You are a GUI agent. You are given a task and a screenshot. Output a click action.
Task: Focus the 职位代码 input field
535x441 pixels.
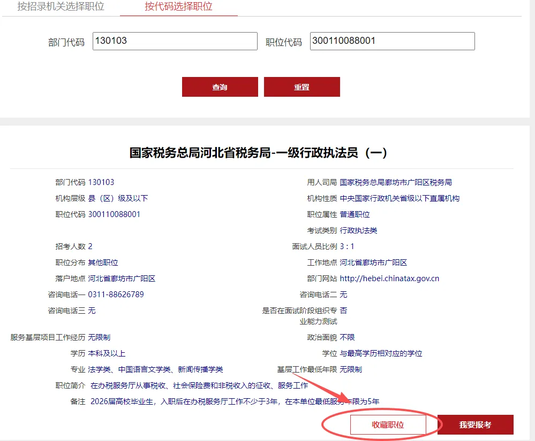[x=393, y=41]
